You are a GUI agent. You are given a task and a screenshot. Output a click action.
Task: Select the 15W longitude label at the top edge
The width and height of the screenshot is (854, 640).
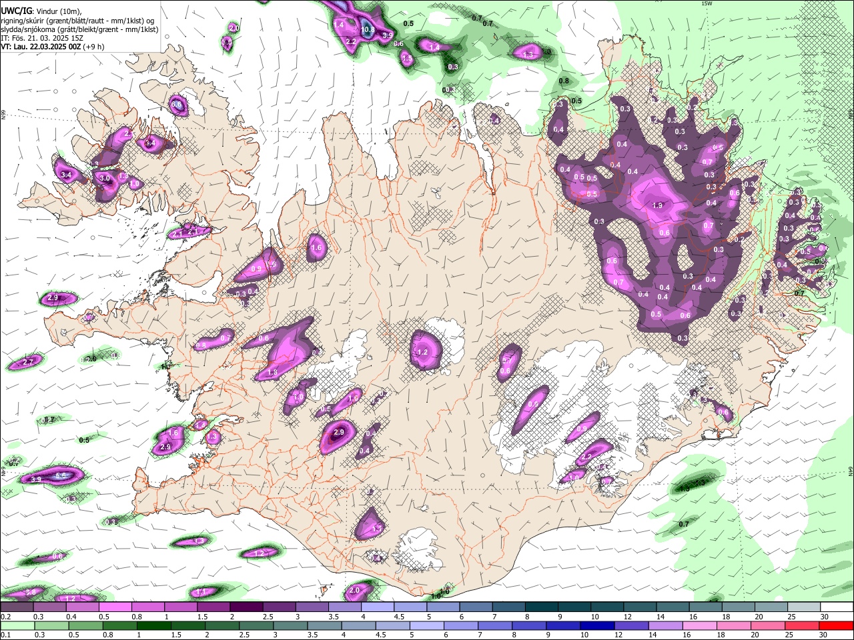click(707, 3)
